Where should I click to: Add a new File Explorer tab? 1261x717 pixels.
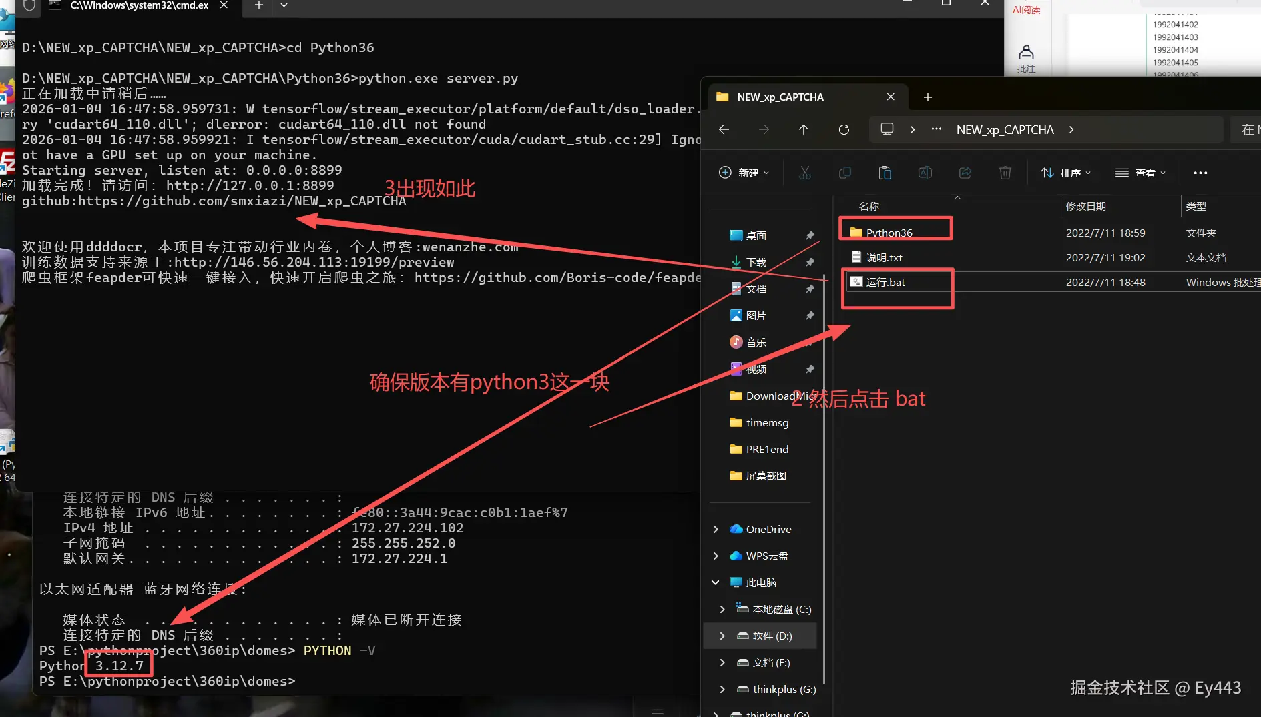(x=928, y=97)
